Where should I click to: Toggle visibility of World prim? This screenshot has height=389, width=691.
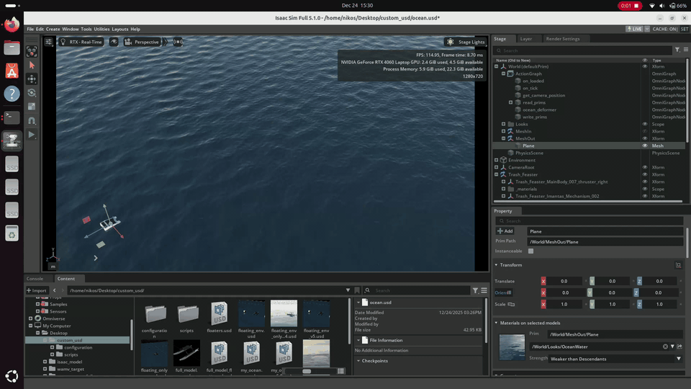click(645, 66)
